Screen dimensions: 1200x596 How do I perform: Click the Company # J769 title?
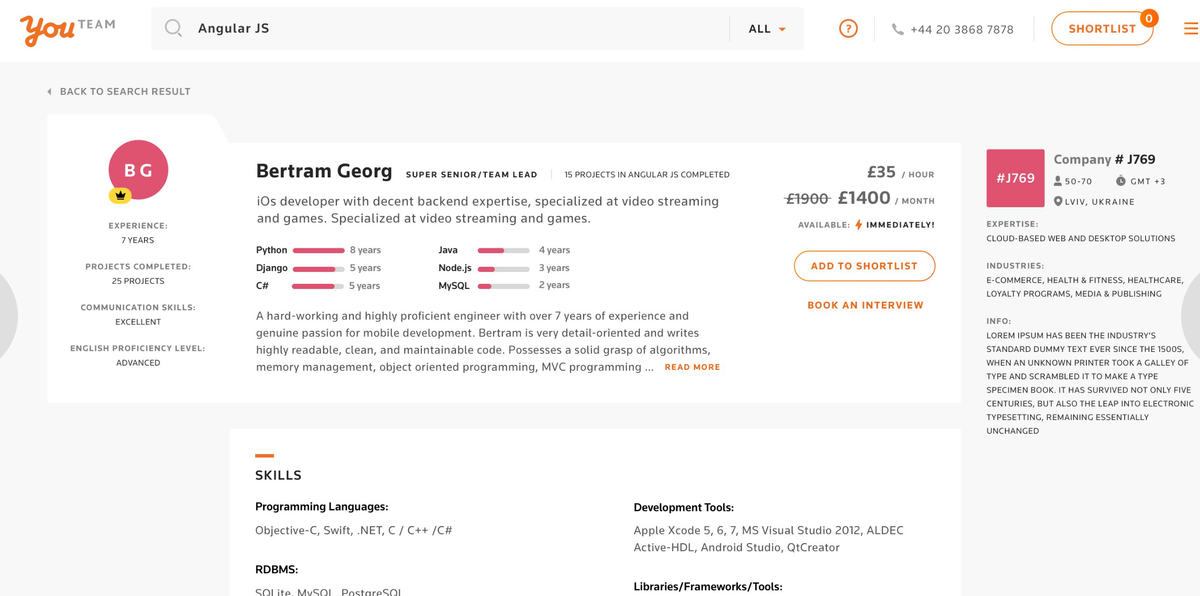1104,159
